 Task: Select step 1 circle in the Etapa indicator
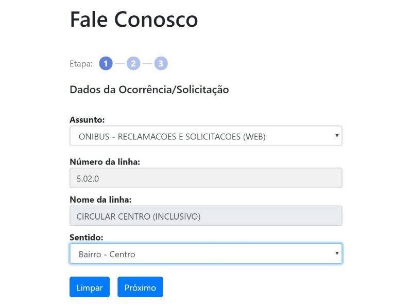point(106,63)
